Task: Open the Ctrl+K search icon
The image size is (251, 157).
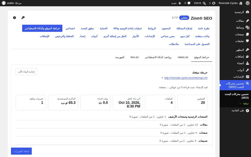Action: tap(204, 3)
